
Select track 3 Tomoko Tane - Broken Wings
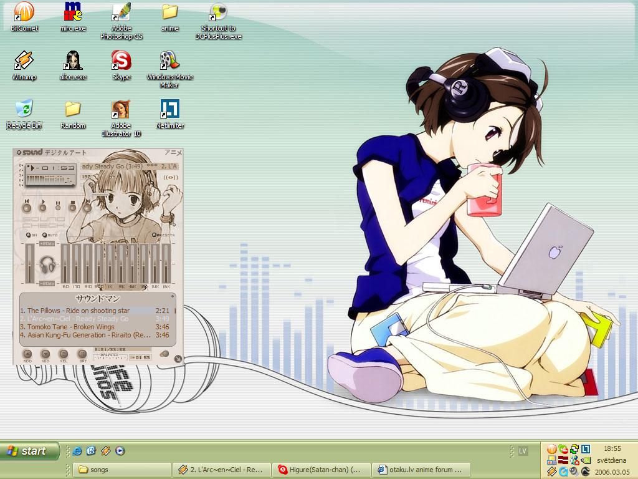[95, 327]
